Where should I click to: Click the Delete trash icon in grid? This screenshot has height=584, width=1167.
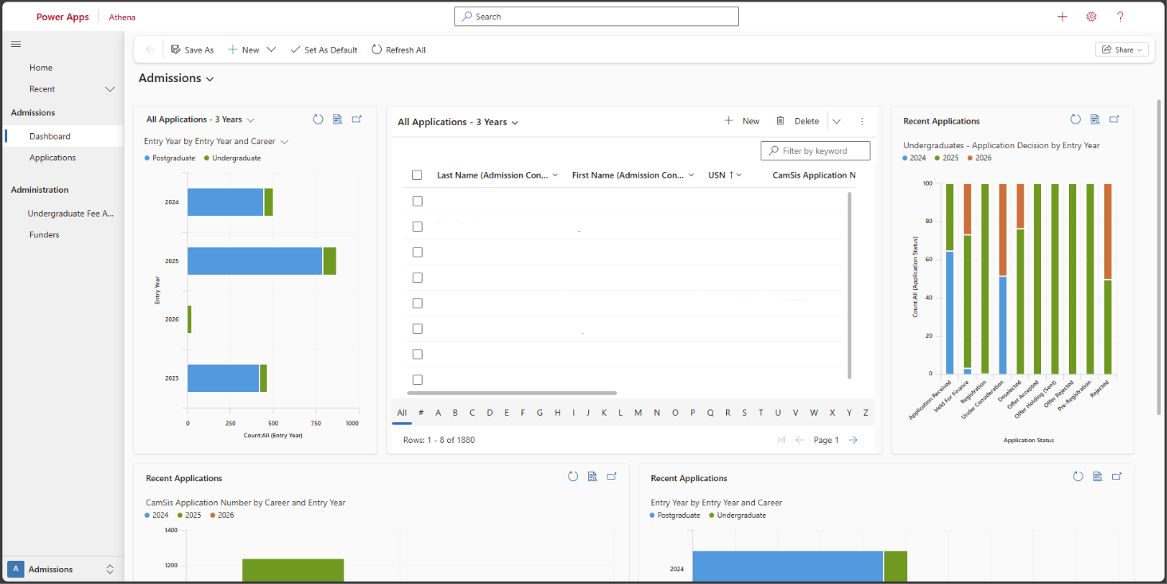pos(780,121)
